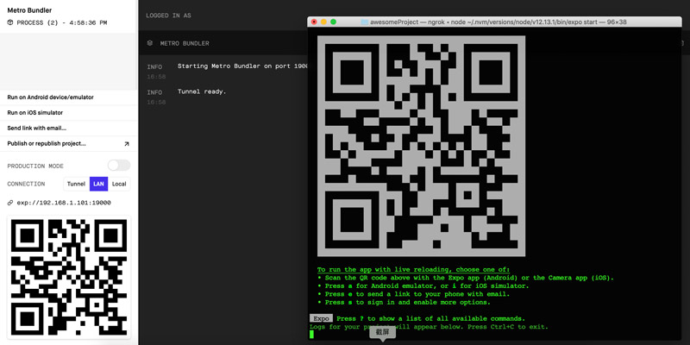Select the Tunnel connection option

[x=76, y=184]
